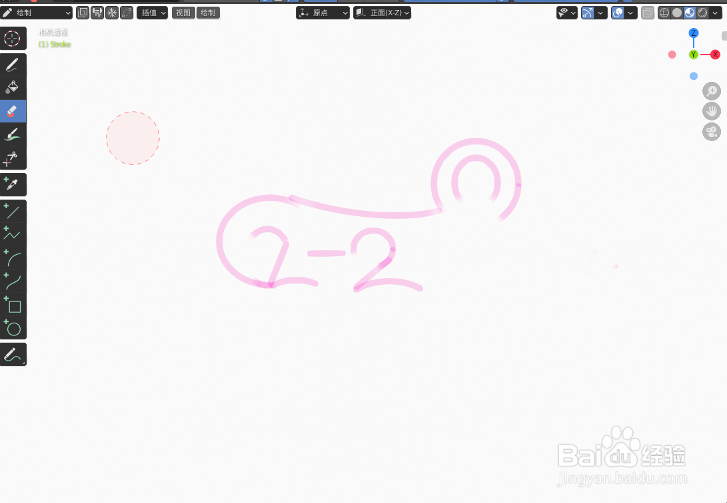The image size is (727, 503).
Task: Click the magnifier zoom button in navigation gizmo
Action: pyautogui.click(x=711, y=90)
